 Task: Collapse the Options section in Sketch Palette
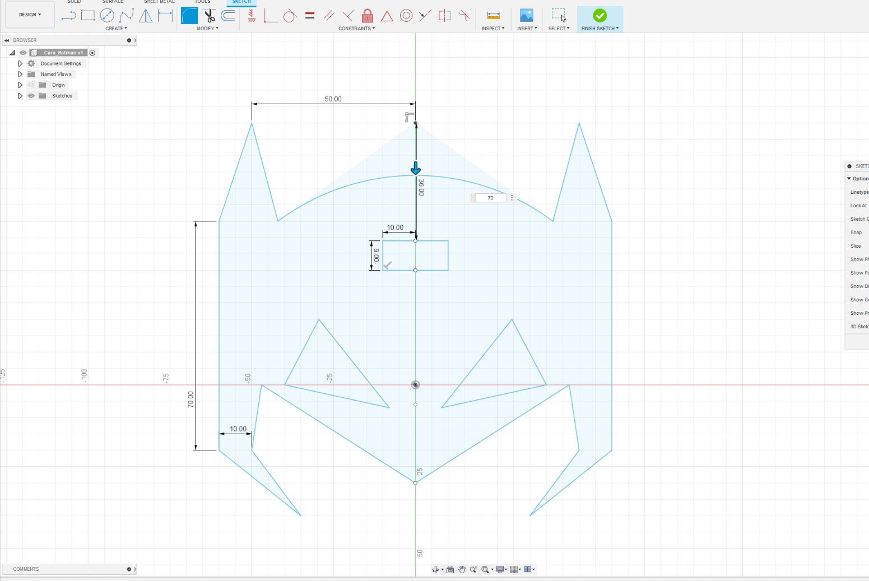[x=849, y=179]
